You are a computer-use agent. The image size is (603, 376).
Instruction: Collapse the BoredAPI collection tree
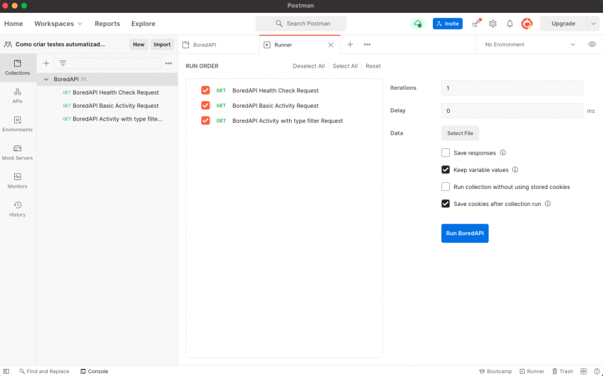pos(46,79)
